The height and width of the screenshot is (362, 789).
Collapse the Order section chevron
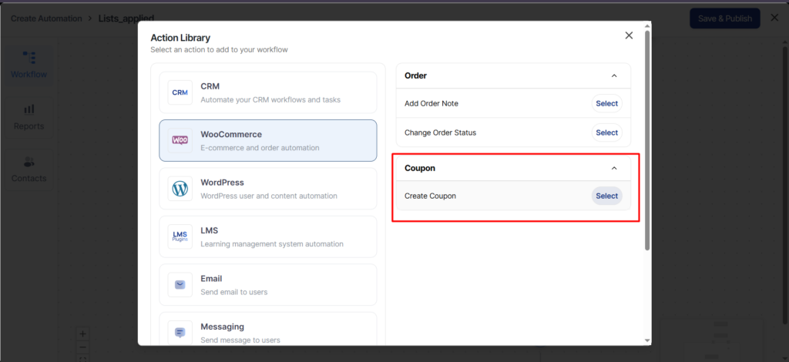tap(614, 75)
